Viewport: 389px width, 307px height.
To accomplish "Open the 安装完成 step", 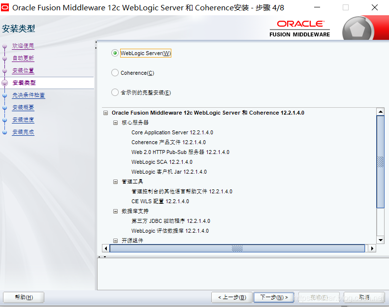I will [23, 132].
